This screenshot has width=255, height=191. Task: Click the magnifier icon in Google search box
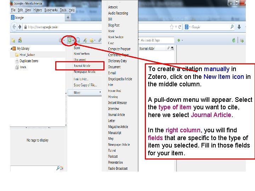coord(232,27)
